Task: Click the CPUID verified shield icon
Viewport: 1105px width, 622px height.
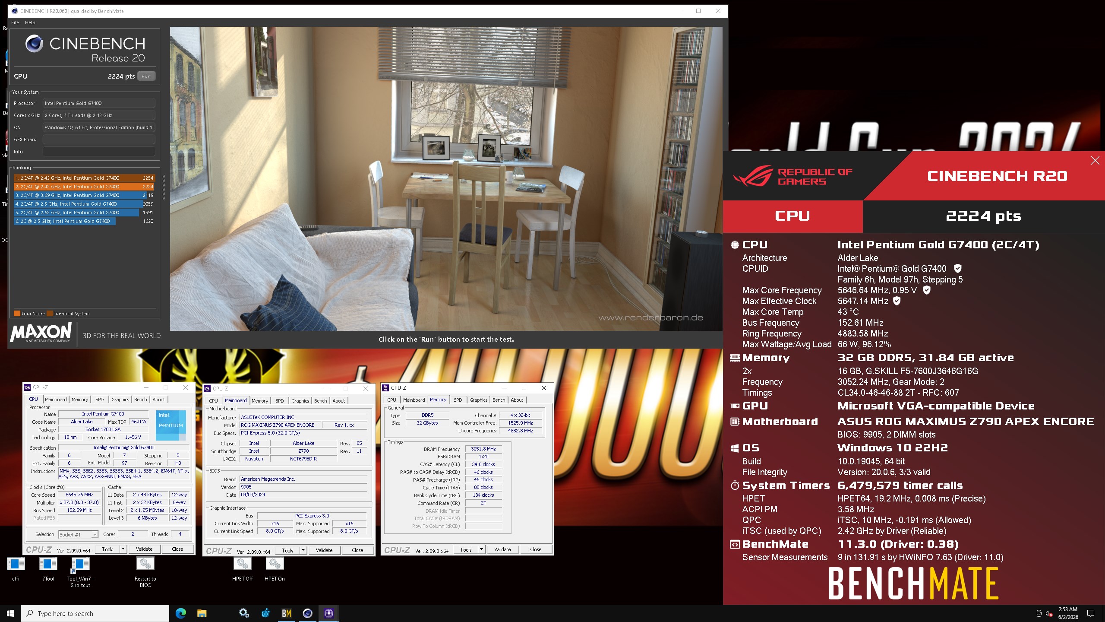Action: [957, 269]
